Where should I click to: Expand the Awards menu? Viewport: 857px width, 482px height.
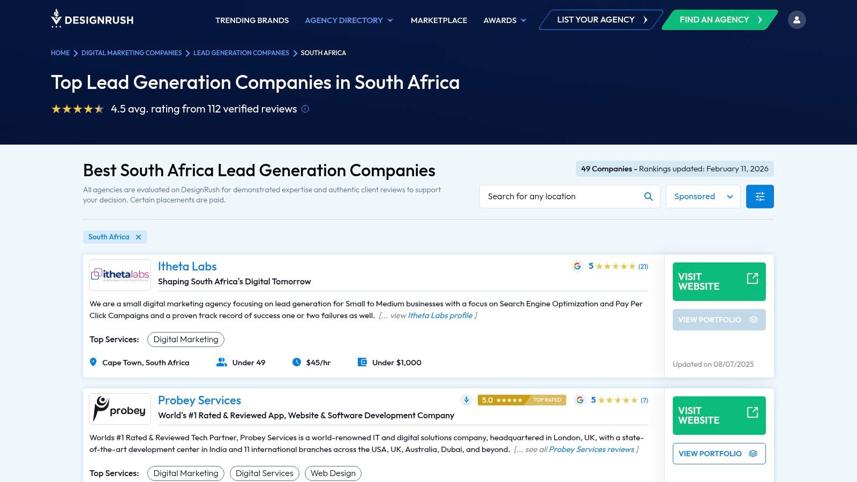click(500, 20)
